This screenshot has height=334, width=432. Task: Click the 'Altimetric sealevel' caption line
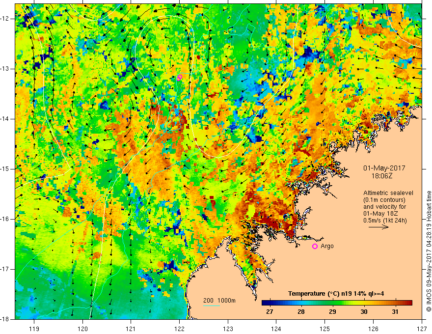(388, 193)
